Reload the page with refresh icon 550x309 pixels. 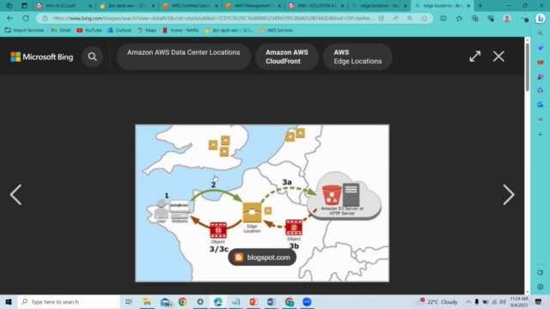26,18
